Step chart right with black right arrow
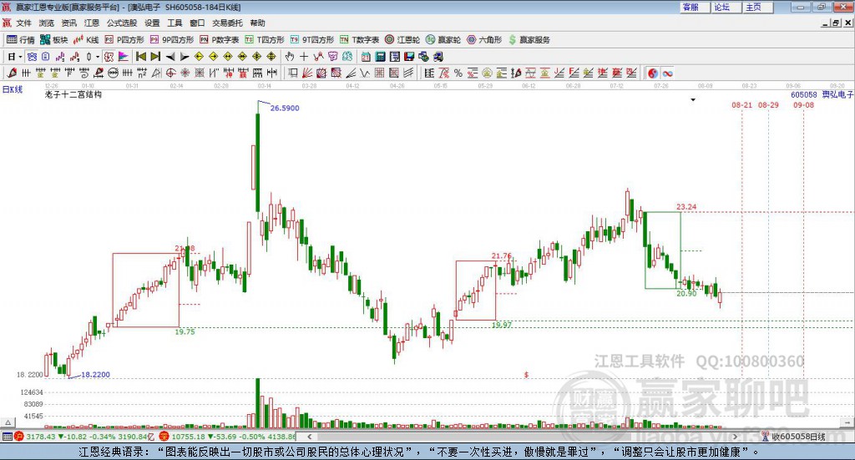The image size is (855, 460). [x=185, y=57]
